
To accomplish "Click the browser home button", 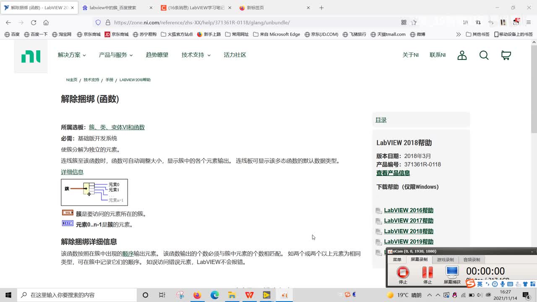I will [46, 22].
